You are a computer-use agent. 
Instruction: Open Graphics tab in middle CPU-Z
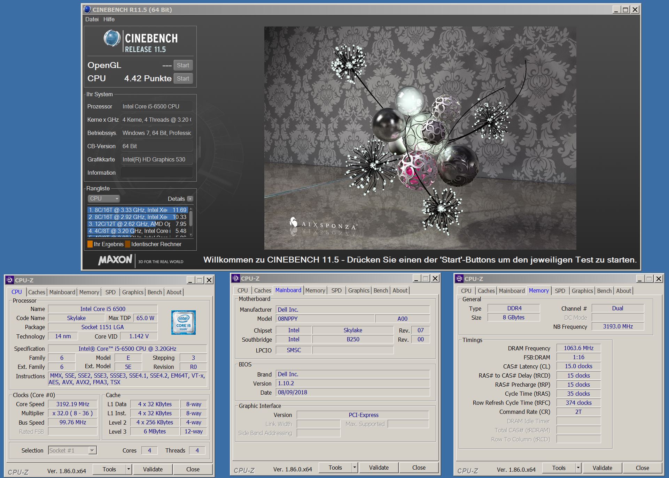[x=359, y=290]
